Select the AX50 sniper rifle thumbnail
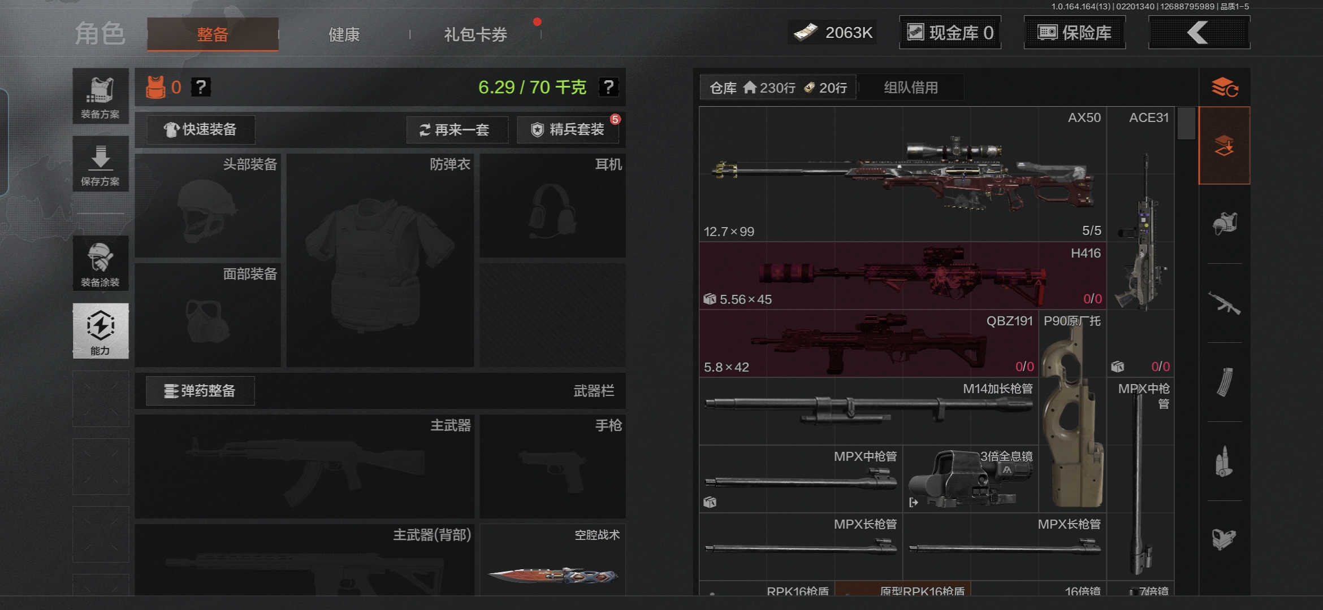1323x610 pixels. coord(902,174)
